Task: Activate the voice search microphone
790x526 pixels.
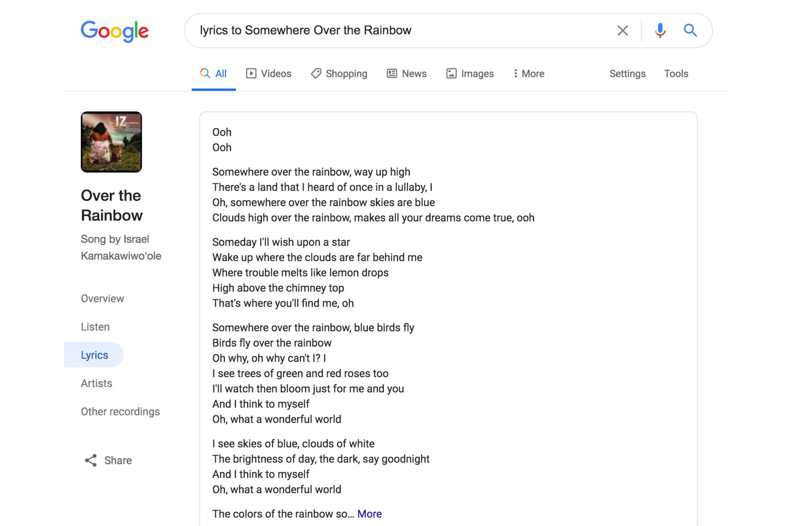Action: coord(659,30)
